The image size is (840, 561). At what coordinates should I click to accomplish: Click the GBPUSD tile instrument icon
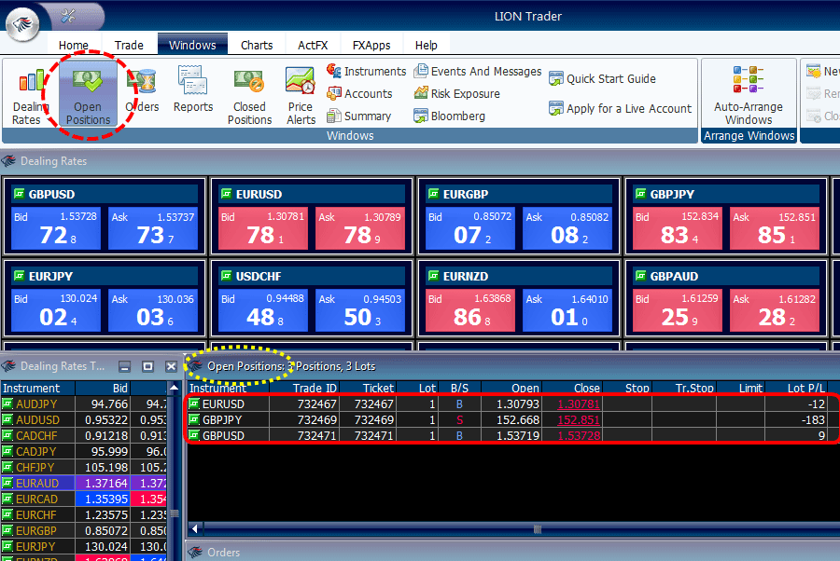pyautogui.click(x=20, y=194)
